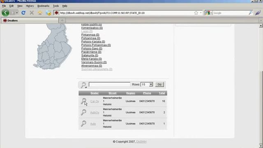The image size is (263, 148).
Task: Click the feather icon at the toolbar's right end
Action: [258, 13]
